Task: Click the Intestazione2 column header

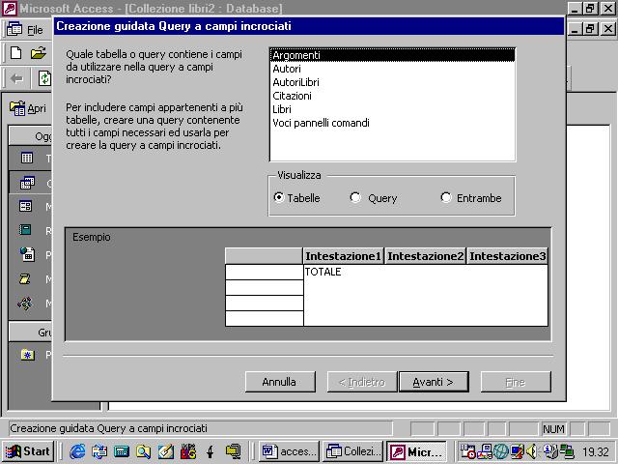Action: 425,256
